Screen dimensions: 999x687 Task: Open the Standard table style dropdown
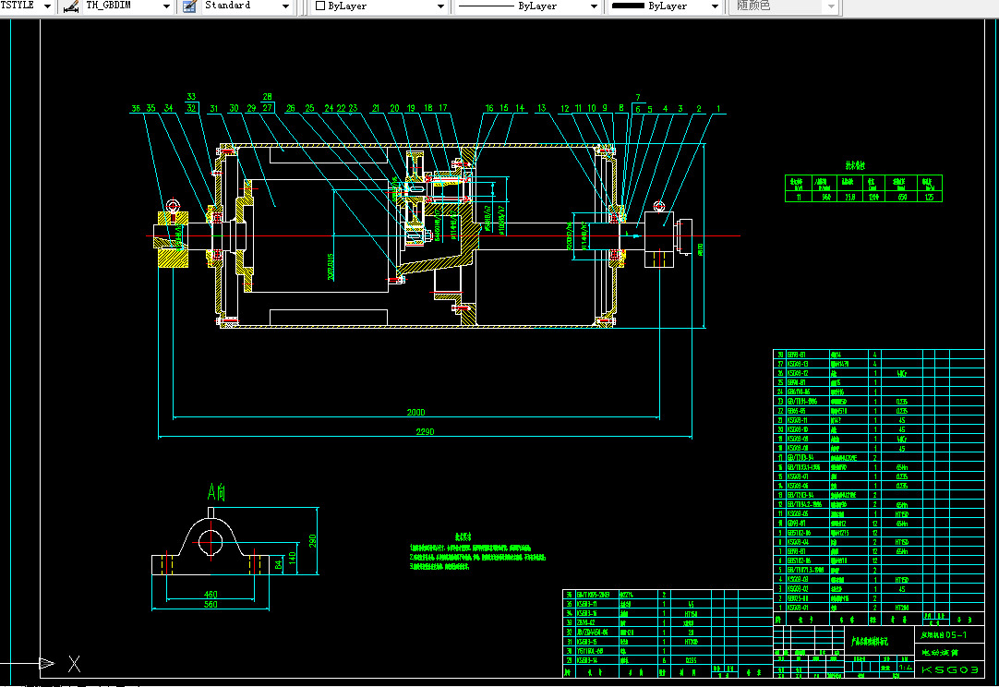point(286,6)
